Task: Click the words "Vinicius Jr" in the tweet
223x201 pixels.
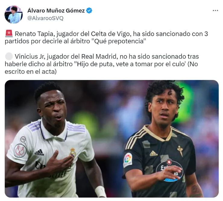Action: pos(30,57)
